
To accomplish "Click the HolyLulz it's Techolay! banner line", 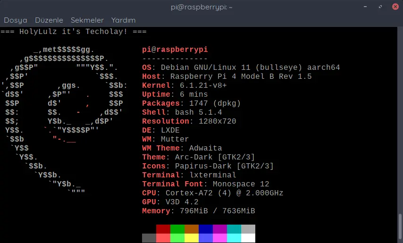I will coord(74,32).
